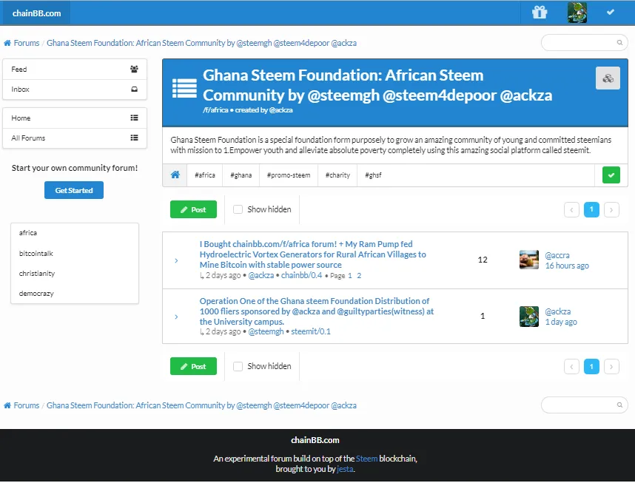
Task: Select the home tag tab icon
Action: [175, 175]
